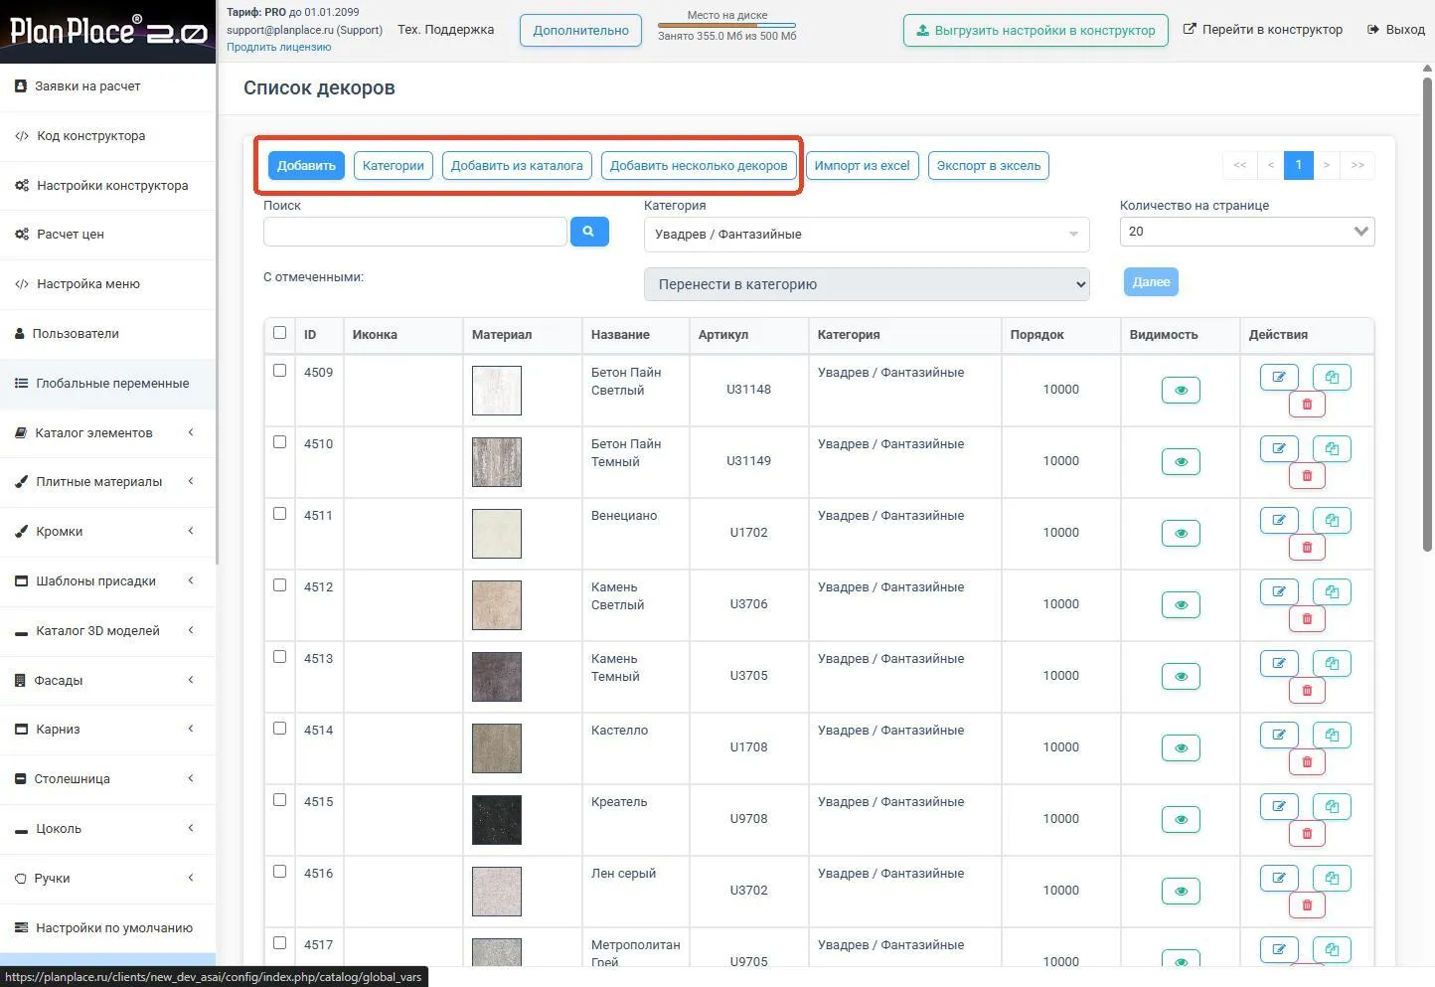Open Настройки конструктора menu item

tap(107, 186)
